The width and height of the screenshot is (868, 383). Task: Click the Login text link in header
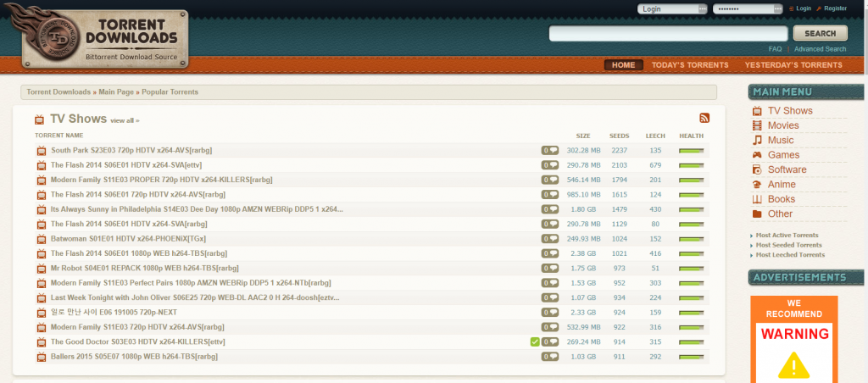point(804,8)
